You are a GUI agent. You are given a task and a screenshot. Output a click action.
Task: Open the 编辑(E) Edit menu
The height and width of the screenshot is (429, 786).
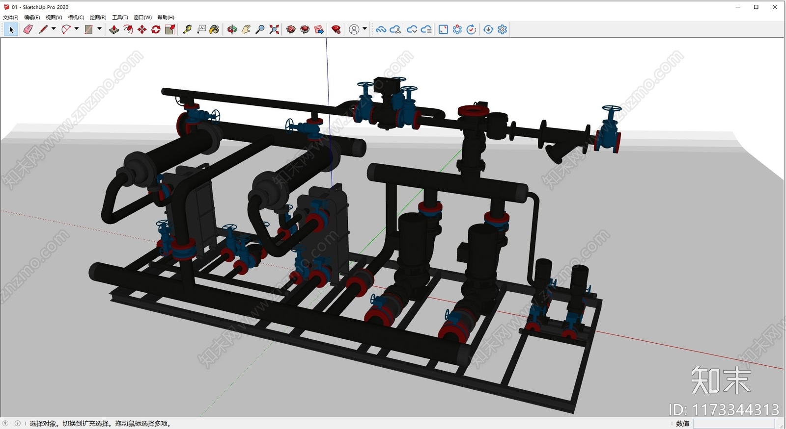coord(32,17)
